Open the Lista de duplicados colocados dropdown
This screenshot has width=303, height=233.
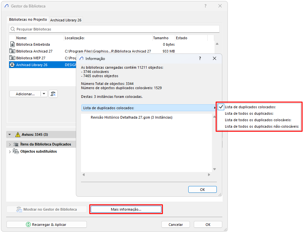pos(148,108)
